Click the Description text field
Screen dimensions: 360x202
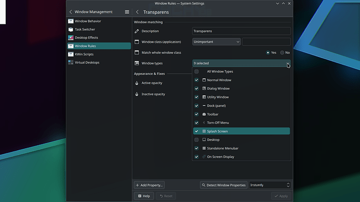click(241, 31)
